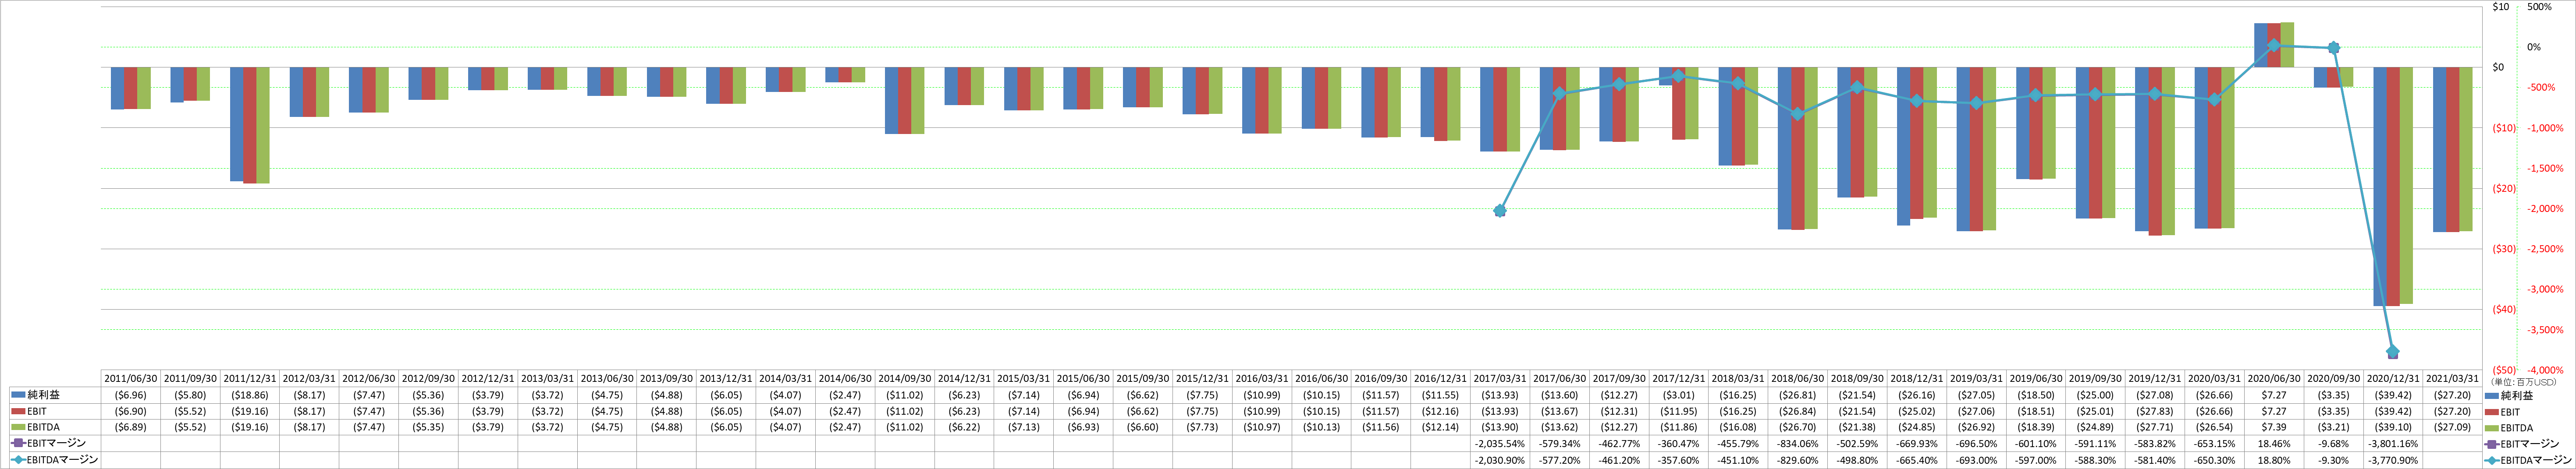Click the 2016/03/31 date column header

pyautogui.click(x=1261, y=379)
